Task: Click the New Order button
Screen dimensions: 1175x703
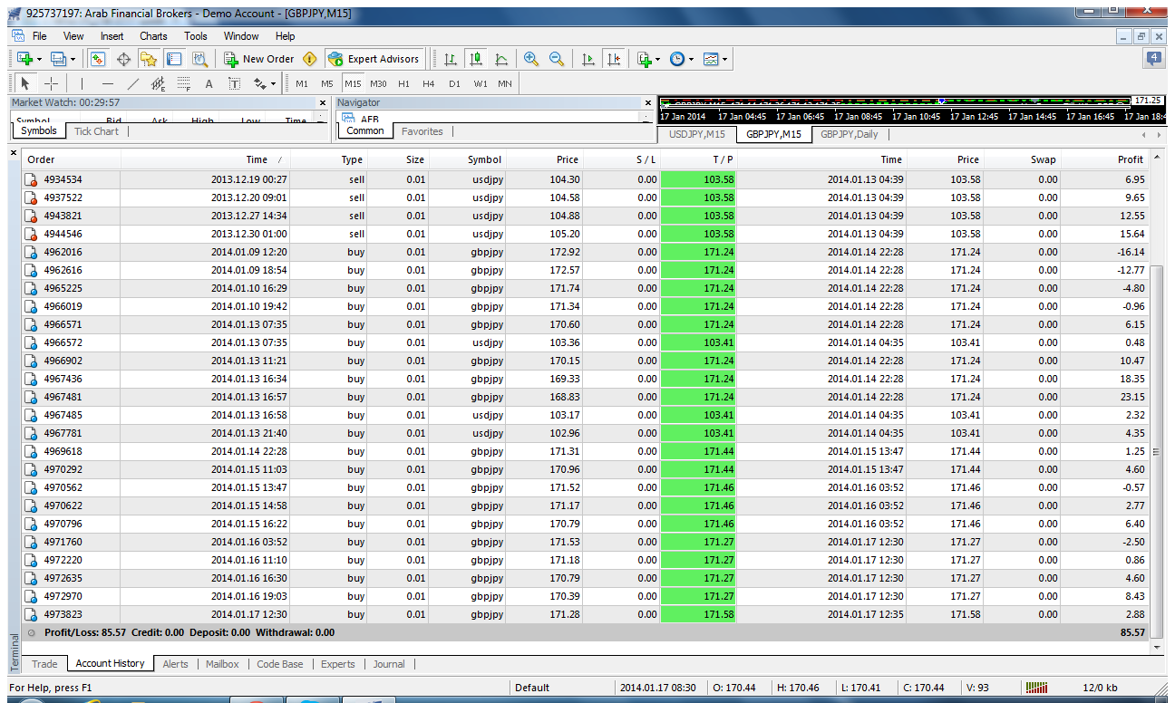Action: [x=259, y=59]
